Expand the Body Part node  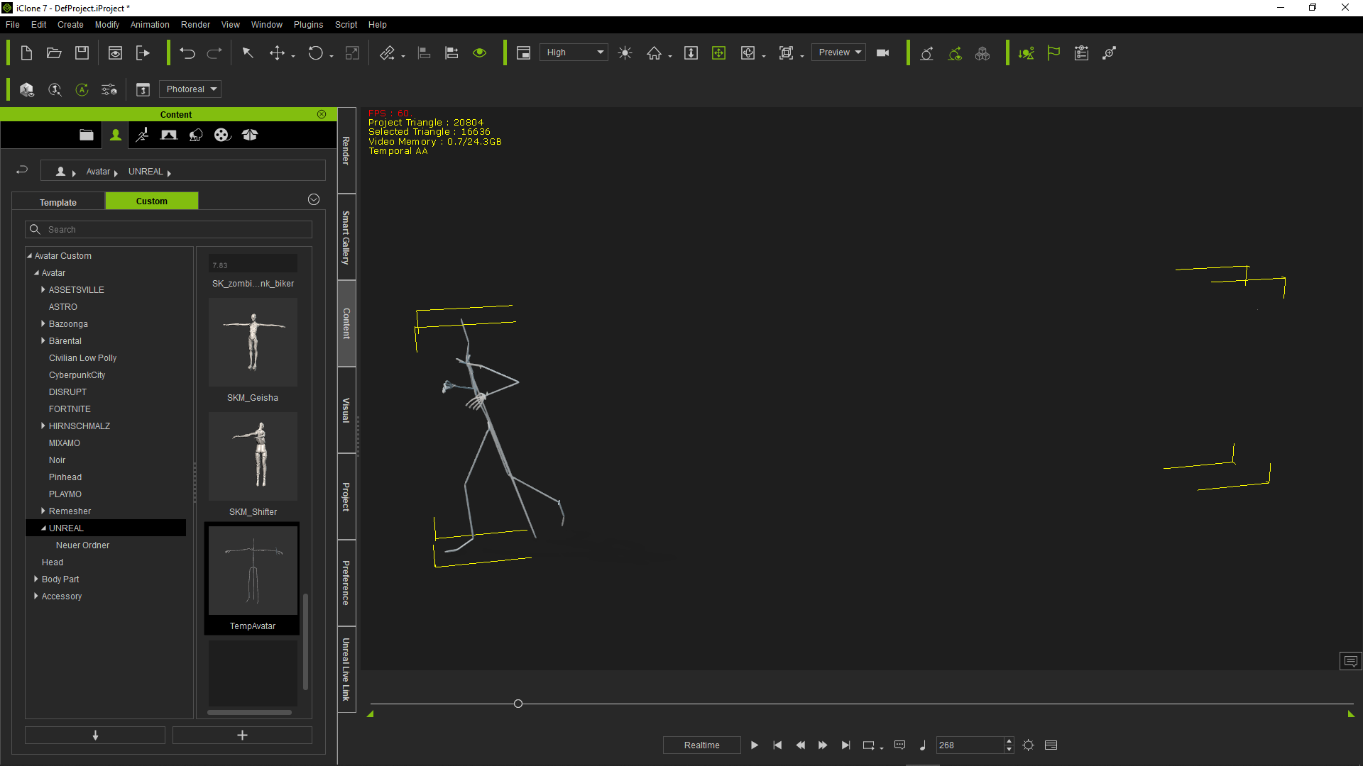36,579
